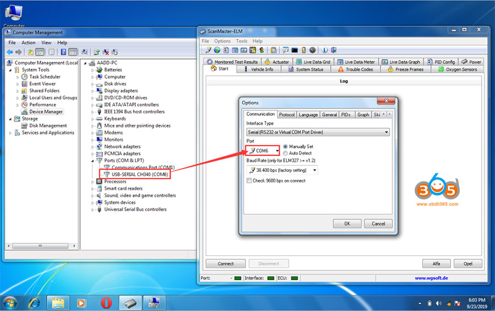The width and height of the screenshot is (495, 311).
Task: Open the General tab in Options
Action: [x=329, y=115]
